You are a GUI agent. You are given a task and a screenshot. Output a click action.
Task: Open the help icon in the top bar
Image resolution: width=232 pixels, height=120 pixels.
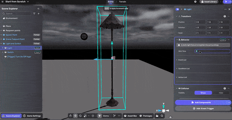(195, 2)
